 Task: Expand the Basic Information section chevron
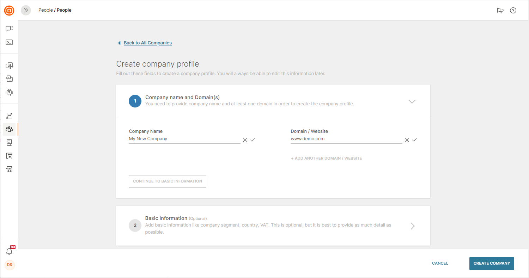(x=413, y=226)
